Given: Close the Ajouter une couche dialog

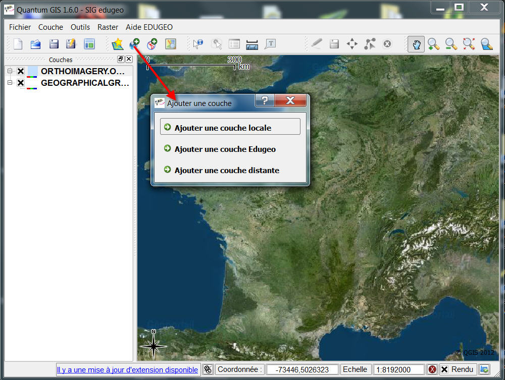Looking at the screenshot, I should [290, 100].
